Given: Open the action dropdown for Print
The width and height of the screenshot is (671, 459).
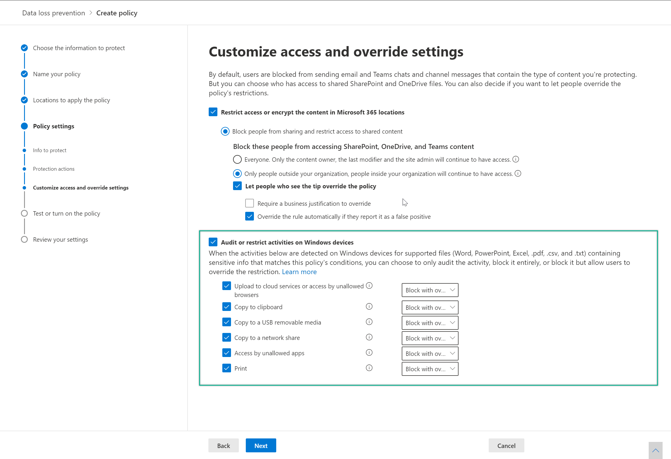Looking at the screenshot, I should pyautogui.click(x=430, y=369).
